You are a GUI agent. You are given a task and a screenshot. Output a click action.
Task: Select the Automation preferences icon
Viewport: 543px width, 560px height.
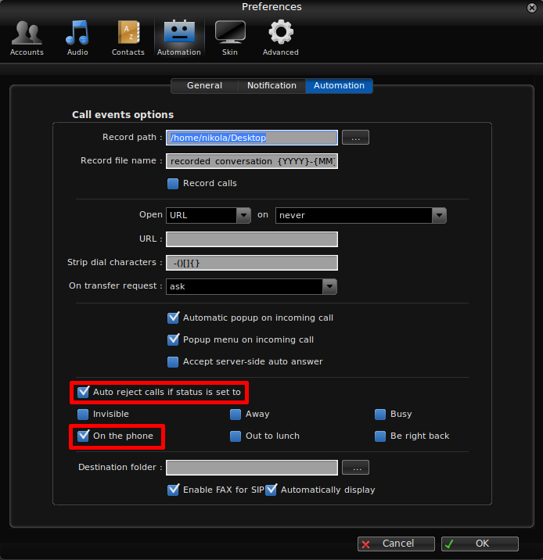point(179,38)
